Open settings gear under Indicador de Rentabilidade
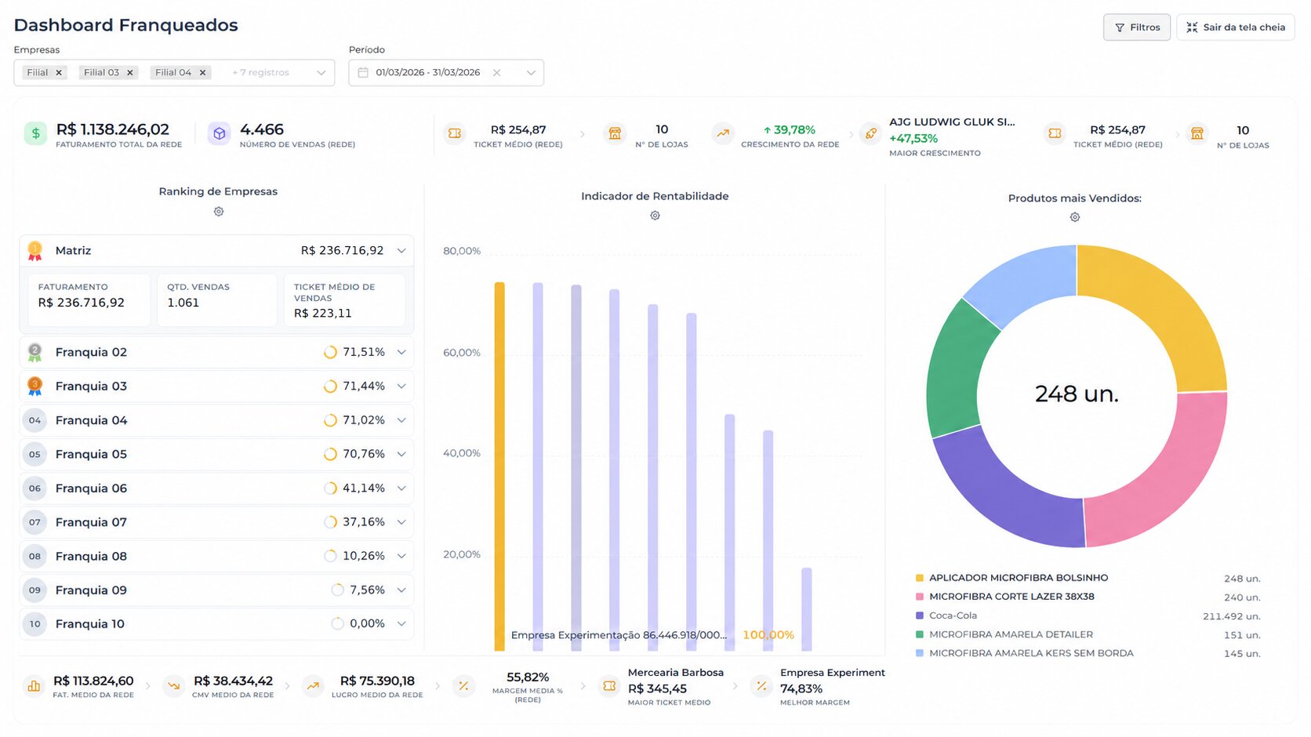This screenshot has width=1311, height=737. pyautogui.click(x=655, y=216)
